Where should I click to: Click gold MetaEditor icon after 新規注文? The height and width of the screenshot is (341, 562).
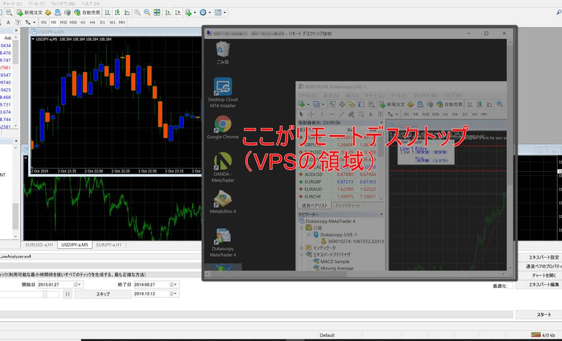pyautogui.click(x=48, y=12)
